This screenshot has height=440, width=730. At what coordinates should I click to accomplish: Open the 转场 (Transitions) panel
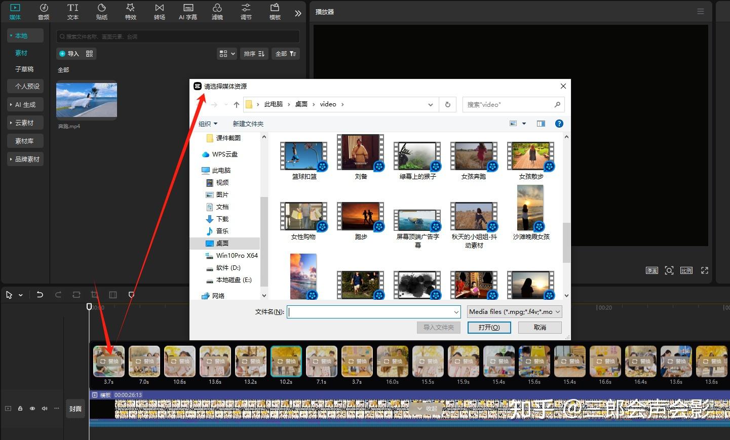(159, 11)
